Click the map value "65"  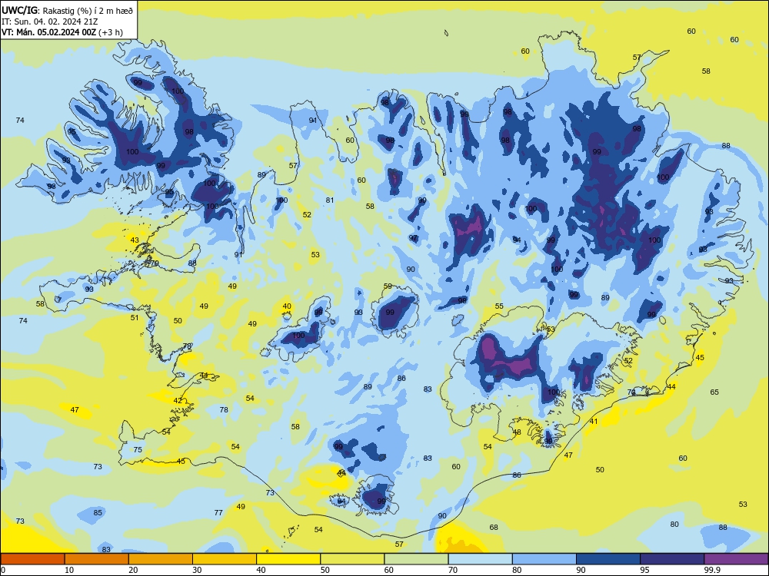(x=714, y=392)
